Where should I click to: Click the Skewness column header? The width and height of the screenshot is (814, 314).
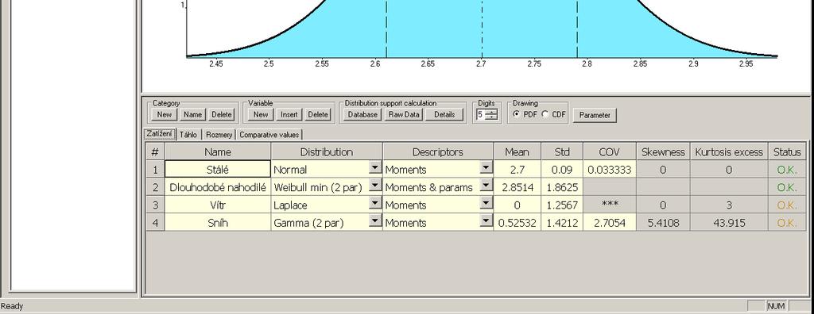[x=663, y=151]
